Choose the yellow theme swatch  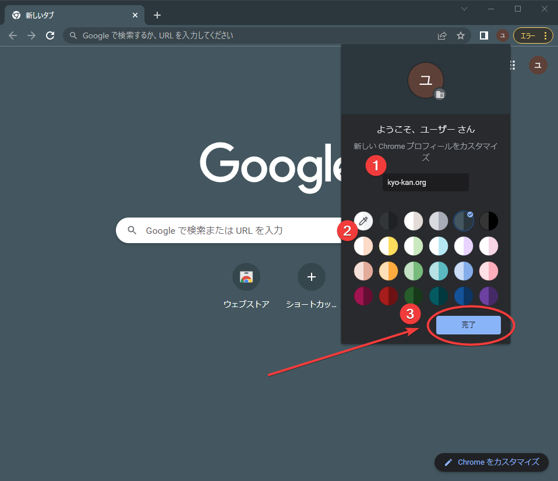tap(389, 246)
